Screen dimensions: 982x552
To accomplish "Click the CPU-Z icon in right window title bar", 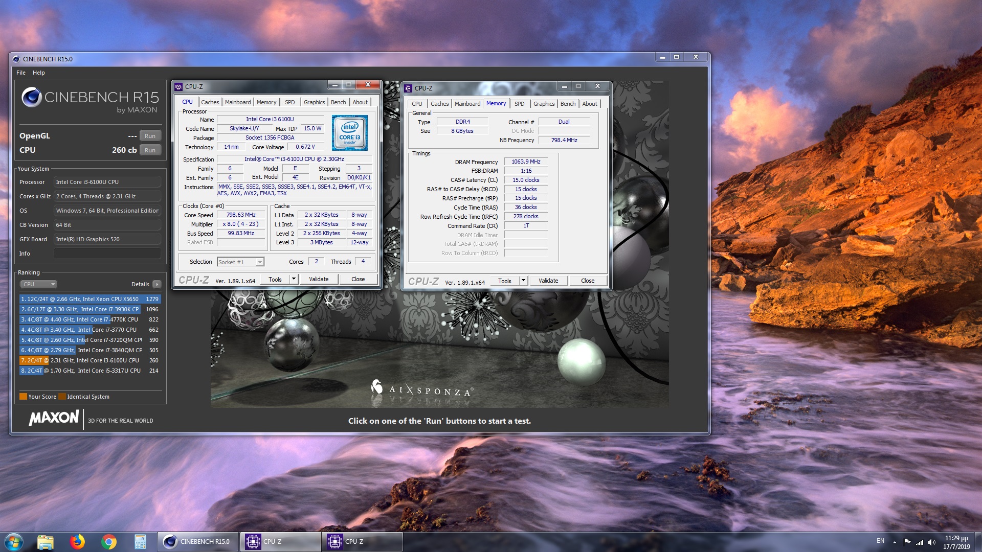I will [x=408, y=88].
